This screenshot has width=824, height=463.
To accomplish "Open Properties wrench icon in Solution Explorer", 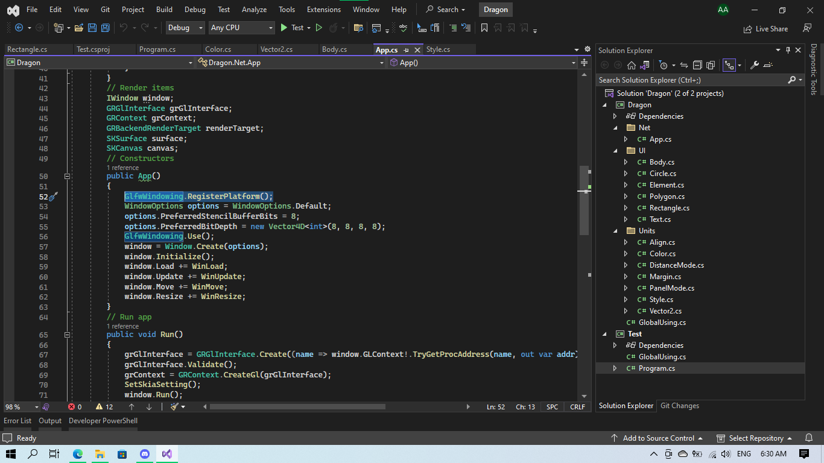I will (x=755, y=65).
